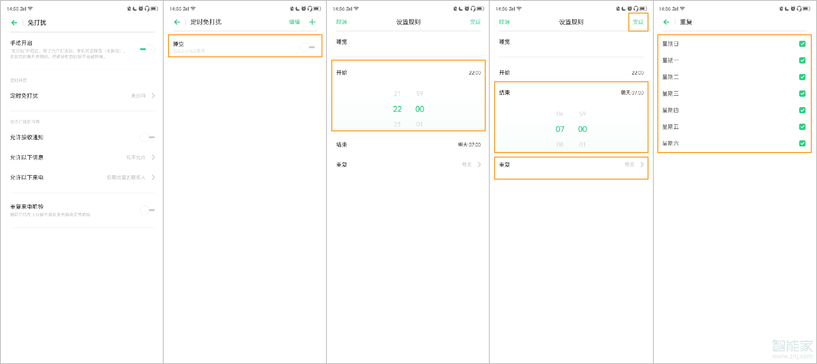Open 重复 chevron on screen with 结束 picker

(642, 164)
